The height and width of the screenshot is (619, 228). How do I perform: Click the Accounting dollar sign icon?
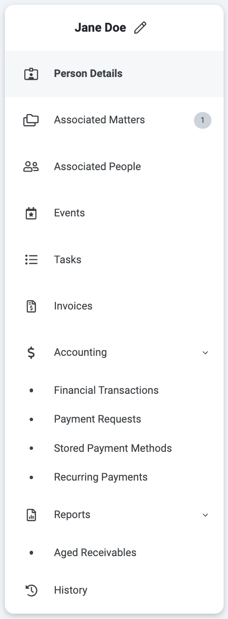tap(31, 352)
